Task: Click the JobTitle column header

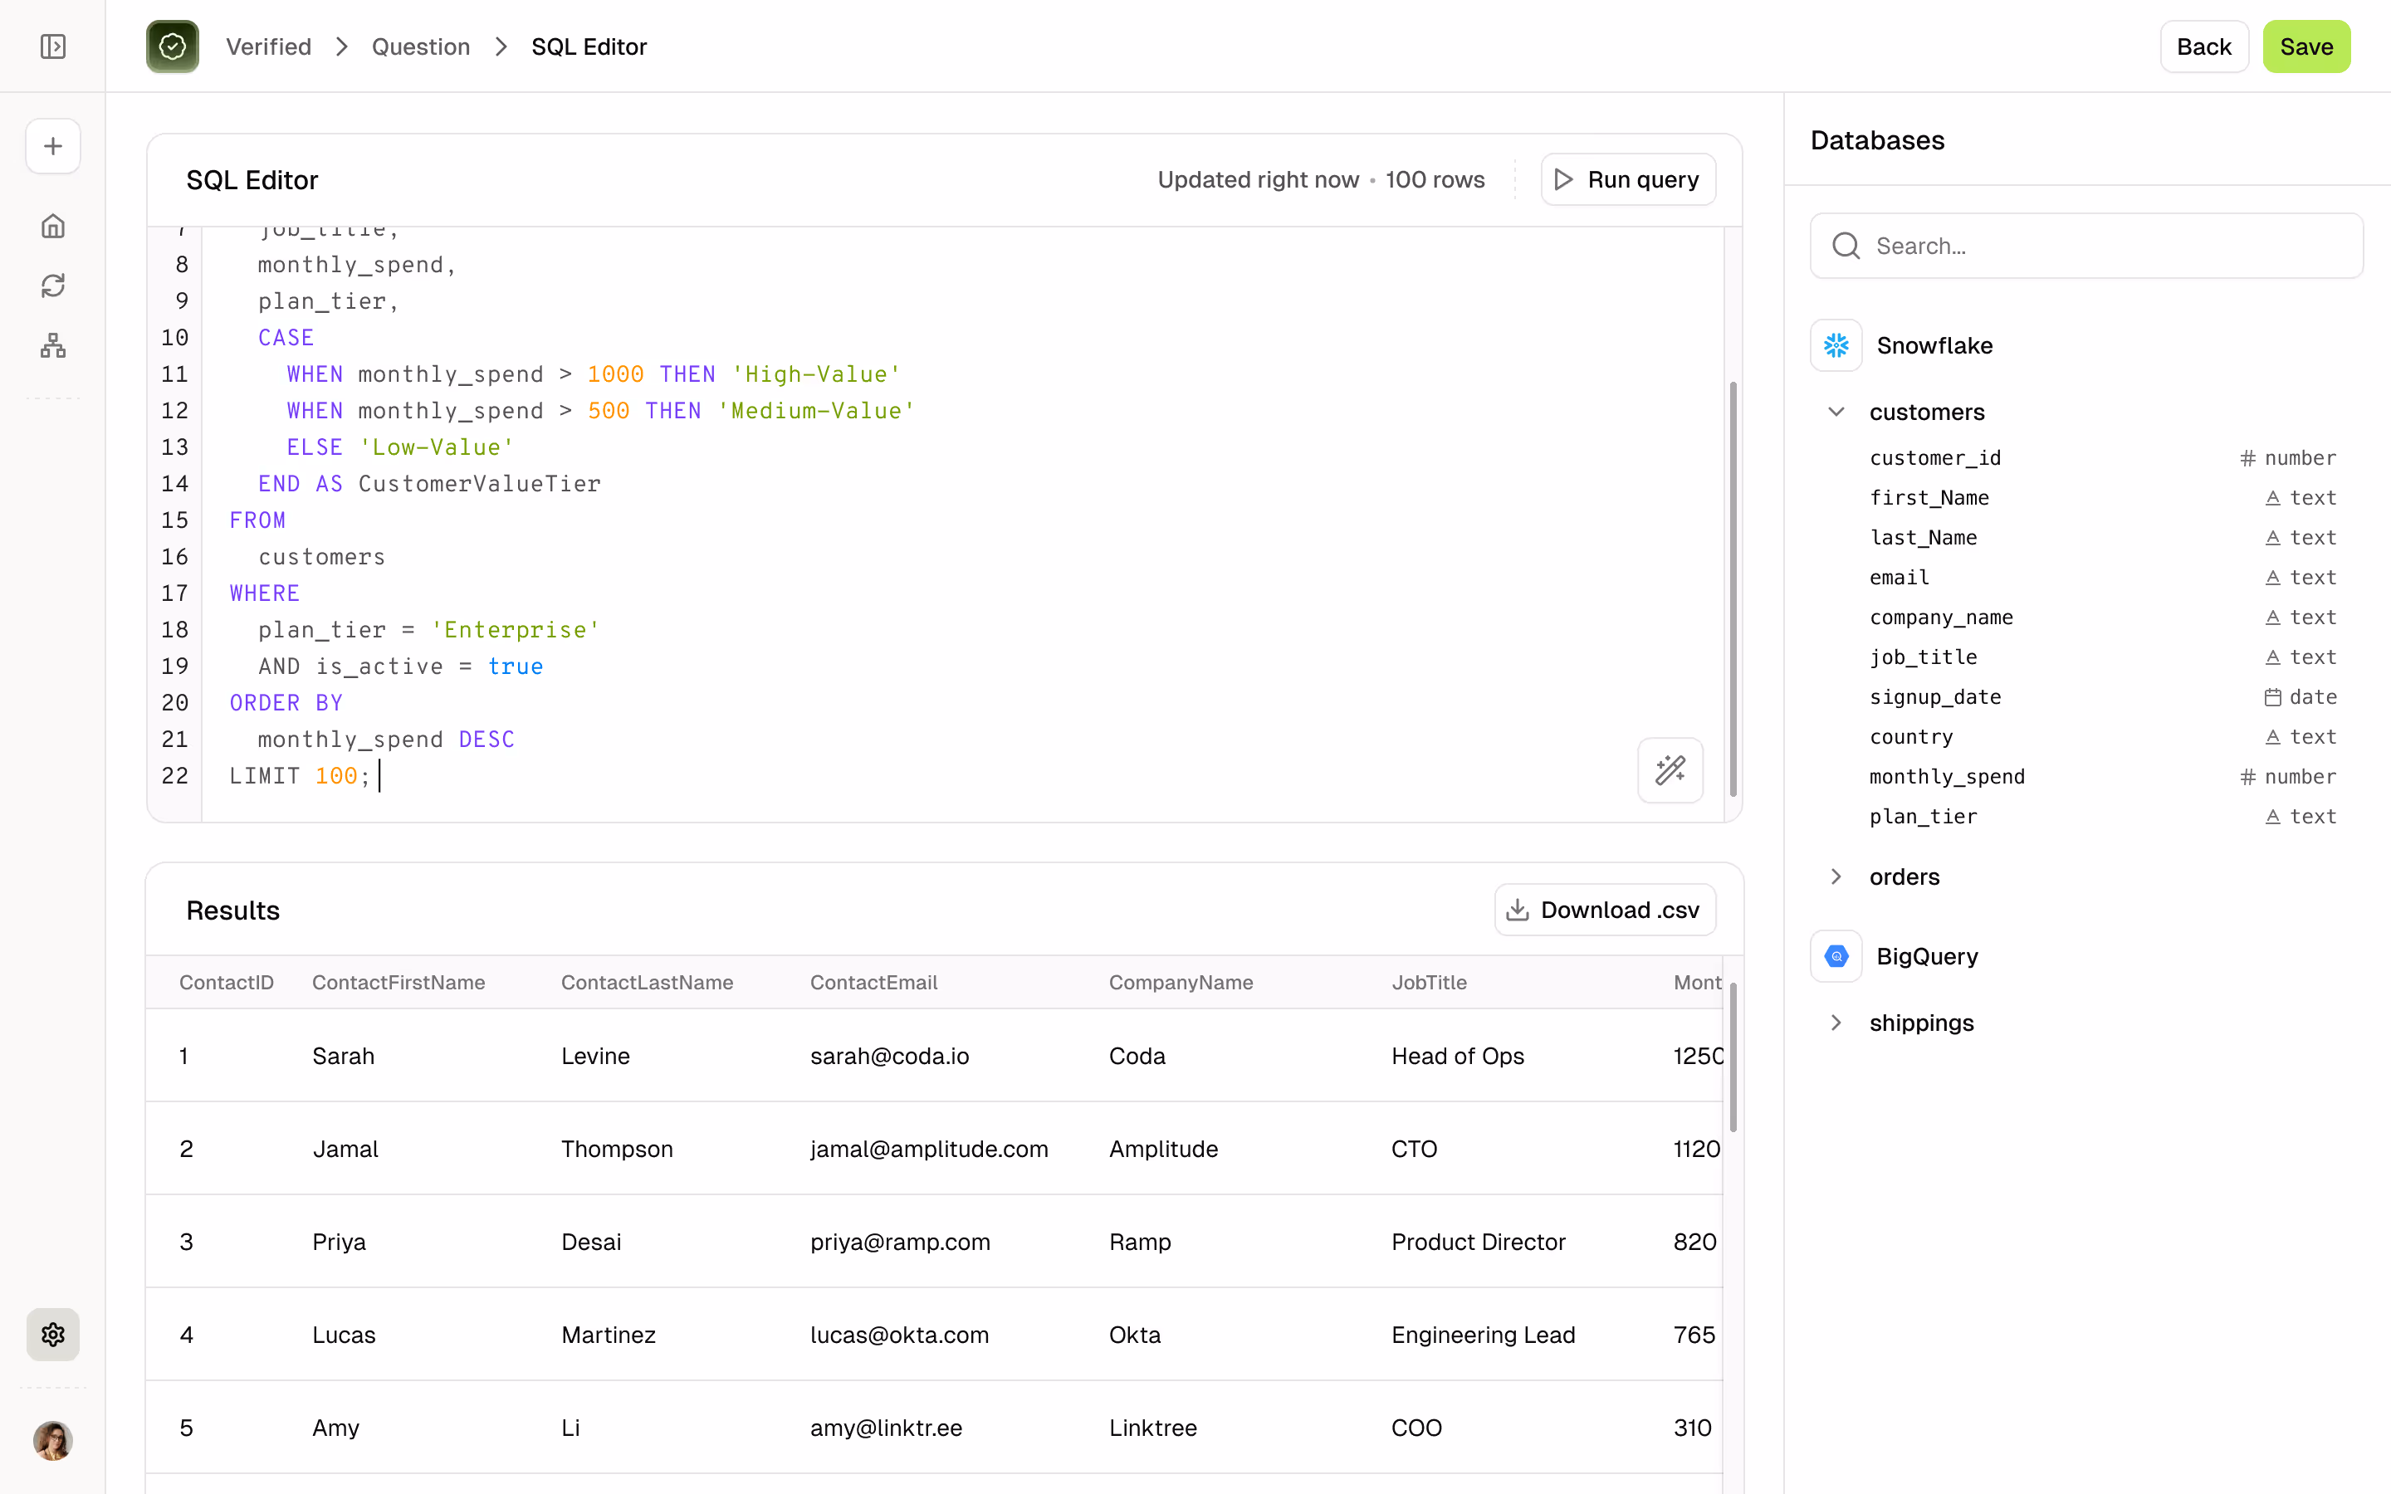Action: tap(1429, 982)
